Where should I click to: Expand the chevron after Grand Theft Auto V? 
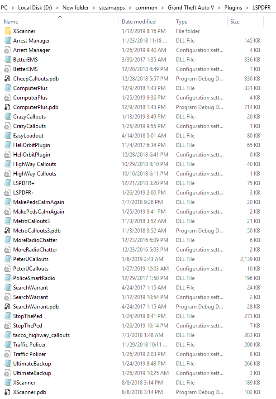point(219,8)
